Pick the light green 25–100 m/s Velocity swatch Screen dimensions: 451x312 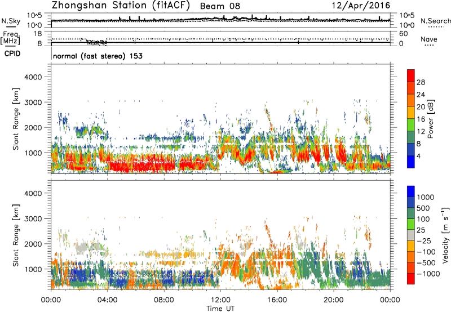[411, 224]
